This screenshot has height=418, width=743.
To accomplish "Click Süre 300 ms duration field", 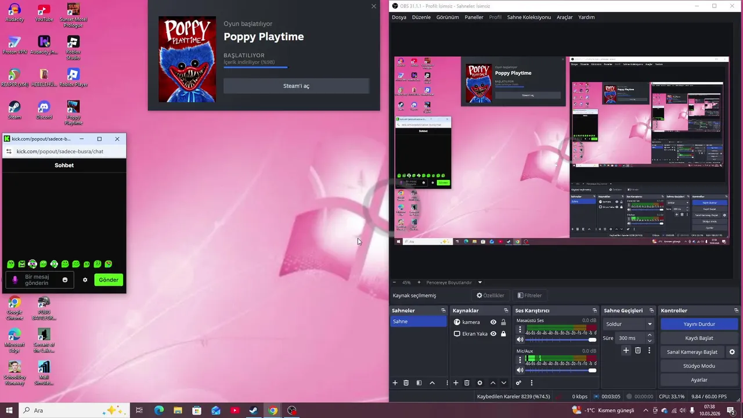I will [630, 338].
